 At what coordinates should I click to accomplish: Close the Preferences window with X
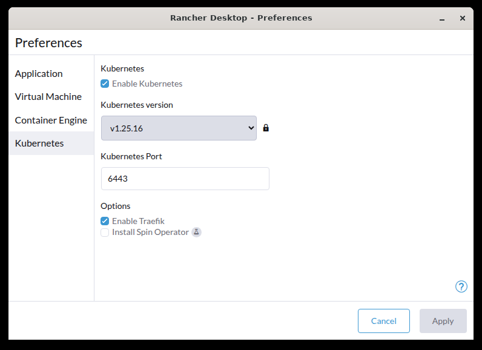click(x=463, y=18)
